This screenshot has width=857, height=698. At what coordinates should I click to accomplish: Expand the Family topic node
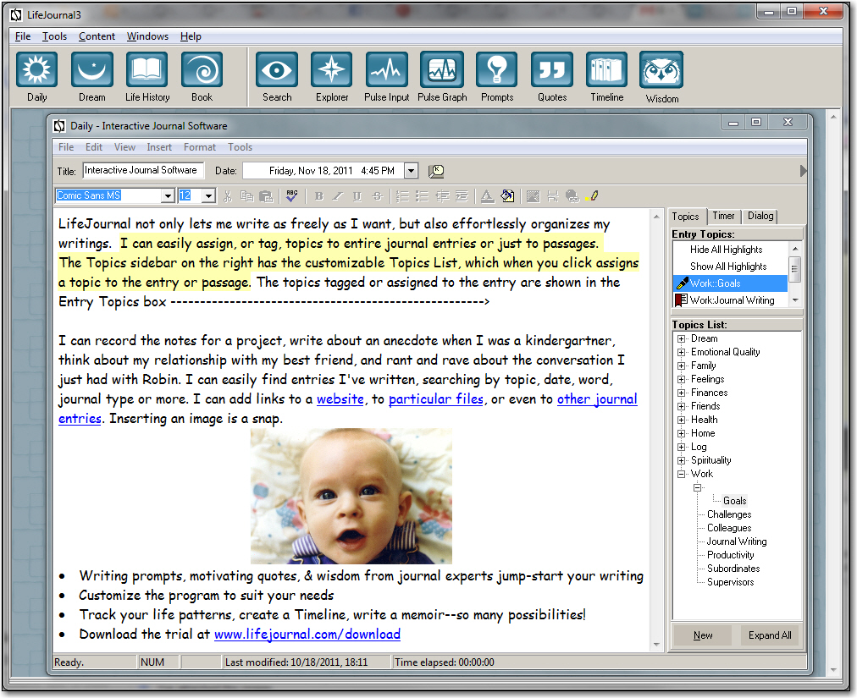[x=681, y=365]
